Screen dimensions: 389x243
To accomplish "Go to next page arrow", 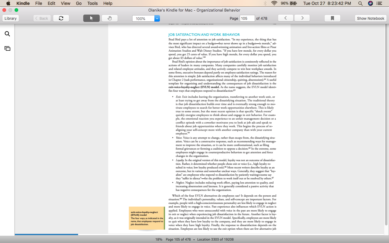I will tap(302, 18).
